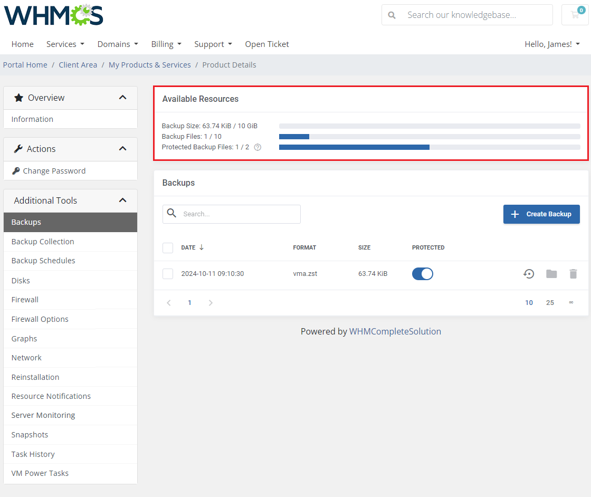Click the restore backup icon for the 2024-10-11 backup
This screenshot has width=591, height=497.
[x=529, y=274]
